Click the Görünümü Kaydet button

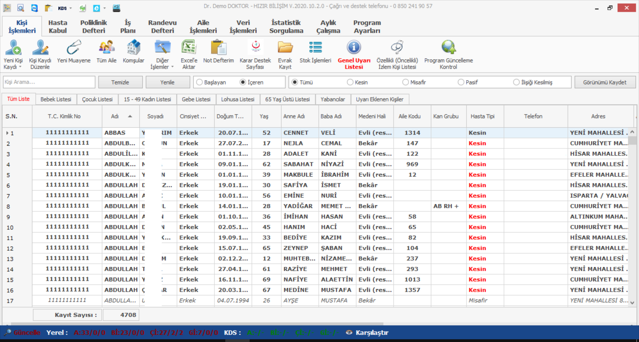[604, 82]
